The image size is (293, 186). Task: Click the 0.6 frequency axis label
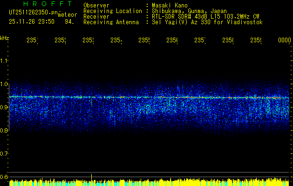[4, 177]
